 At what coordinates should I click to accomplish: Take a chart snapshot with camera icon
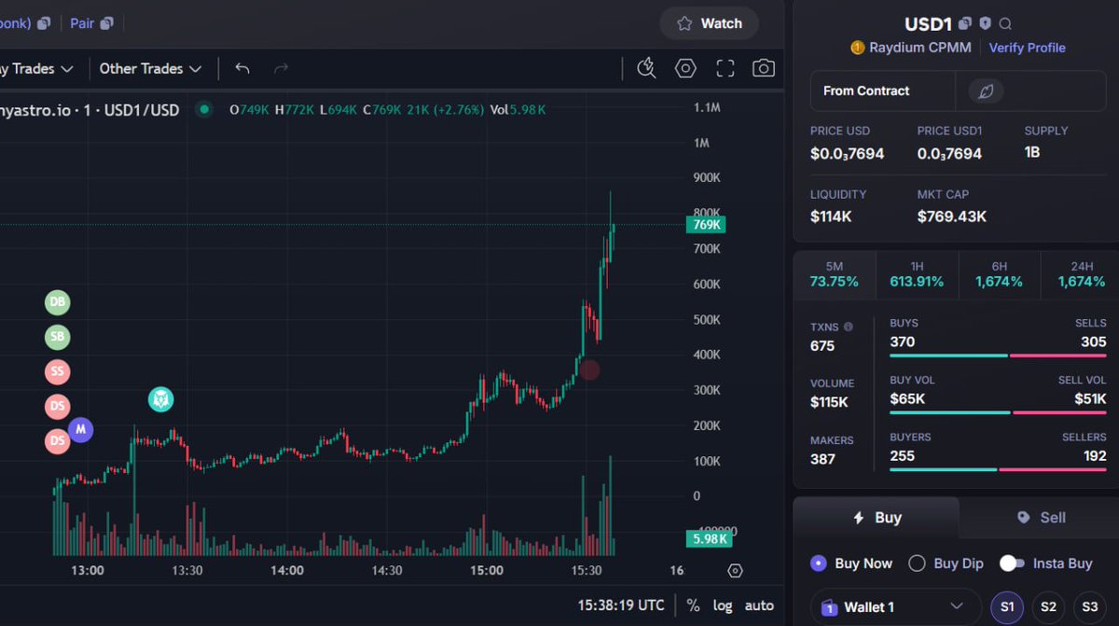point(764,68)
